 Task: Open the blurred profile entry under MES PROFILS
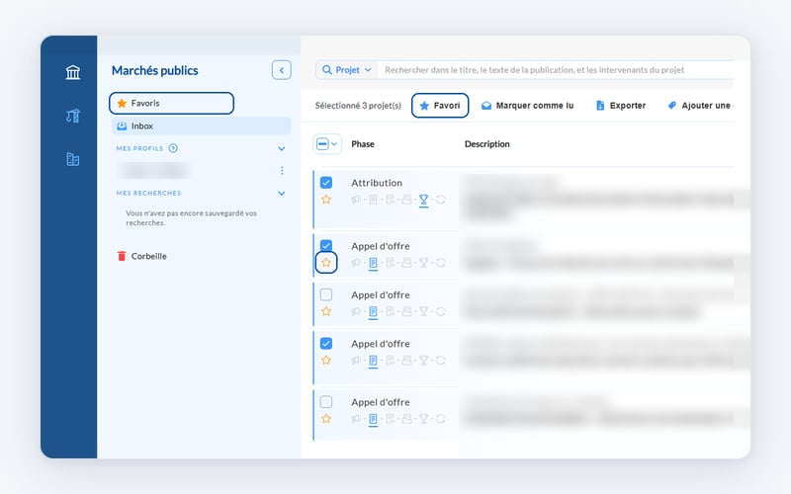pos(154,170)
